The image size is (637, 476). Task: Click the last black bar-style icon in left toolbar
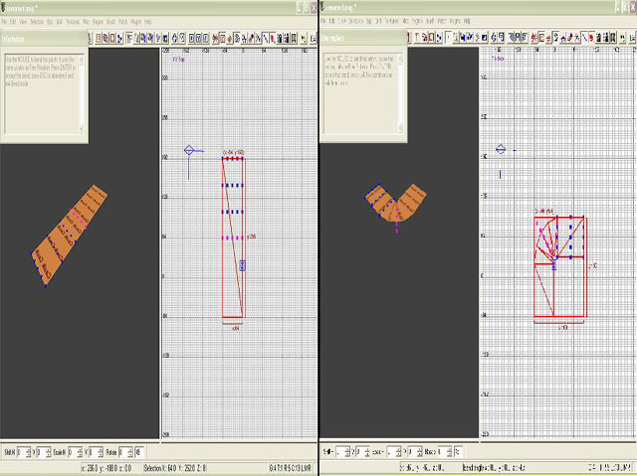(x=294, y=39)
